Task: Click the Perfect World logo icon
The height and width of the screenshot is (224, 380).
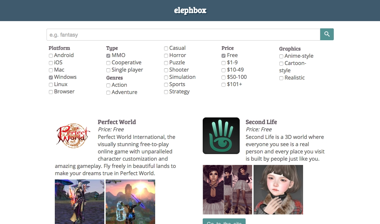Action: click(x=73, y=136)
